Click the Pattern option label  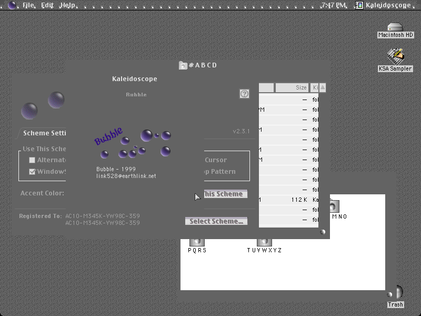223,172
